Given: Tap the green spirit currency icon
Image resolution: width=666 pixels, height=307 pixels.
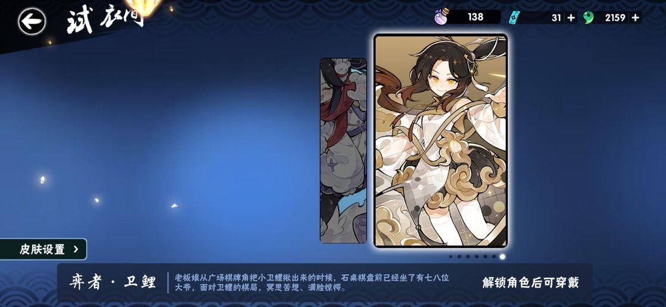Looking at the screenshot, I should click(x=589, y=17).
